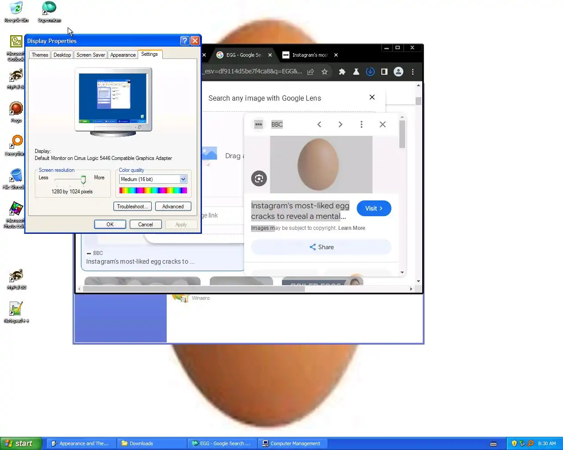Viewport: 563px width, 450px height.
Task: Switch to the Appearance tab
Action: click(x=123, y=55)
